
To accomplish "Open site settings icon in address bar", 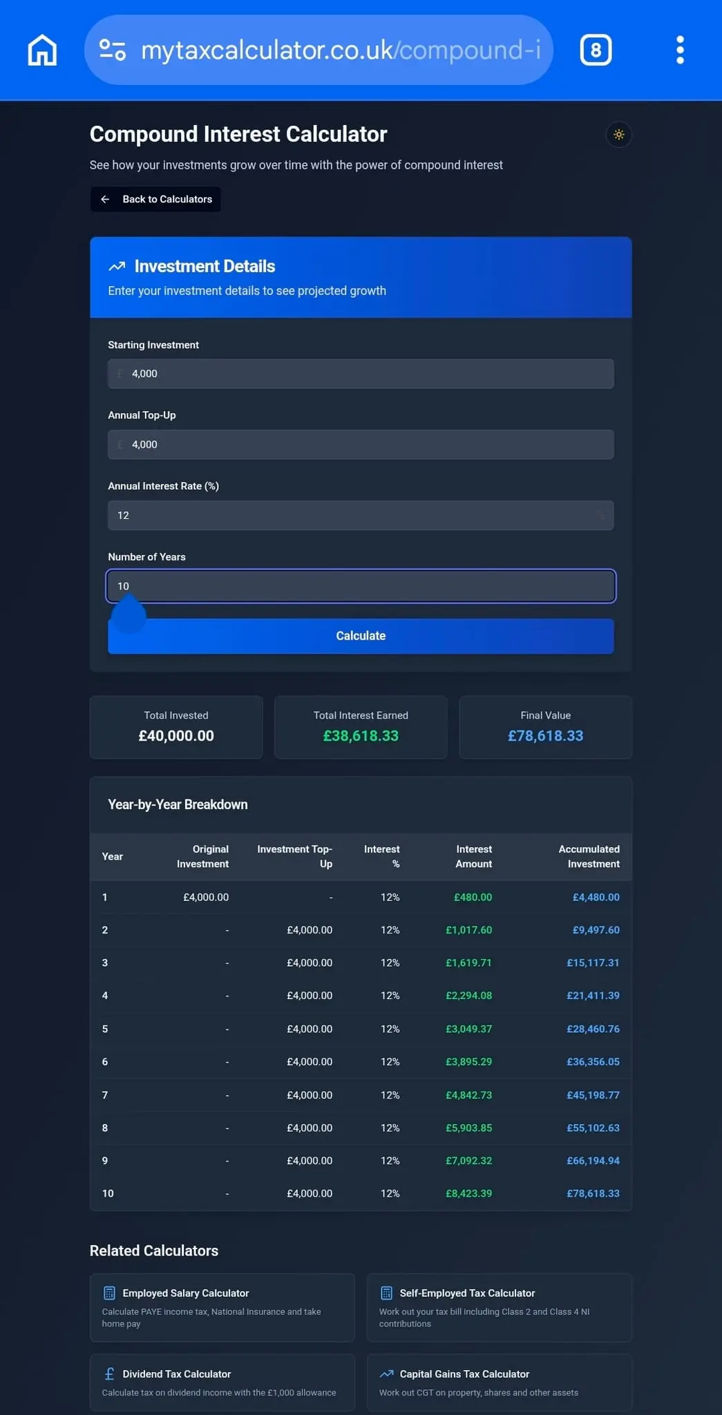I will point(112,50).
